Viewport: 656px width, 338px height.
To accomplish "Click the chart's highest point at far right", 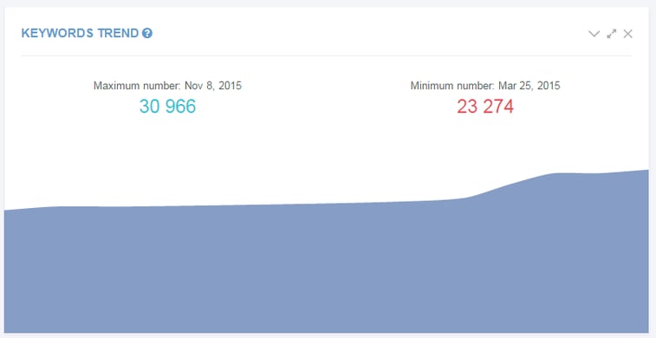I will 646,170.
